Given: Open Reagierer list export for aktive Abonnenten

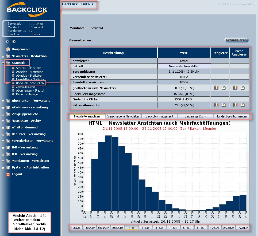Looking at the screenshot, I should point(224,105).
